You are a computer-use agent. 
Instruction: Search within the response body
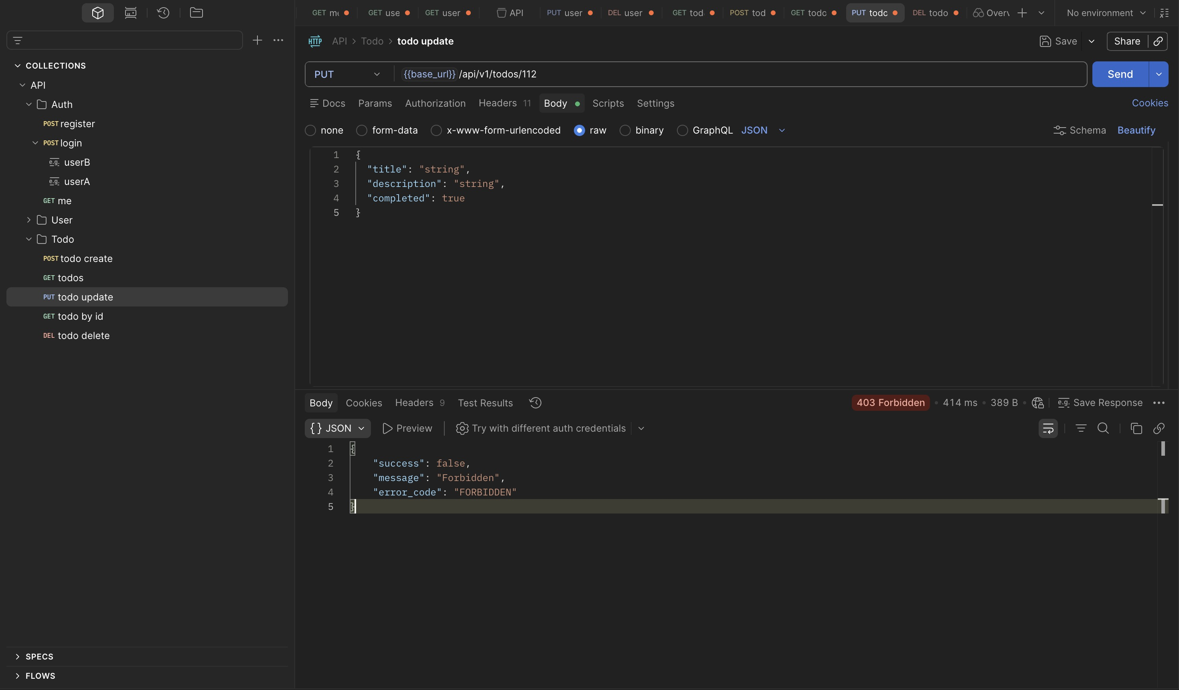coord(1103,428)
